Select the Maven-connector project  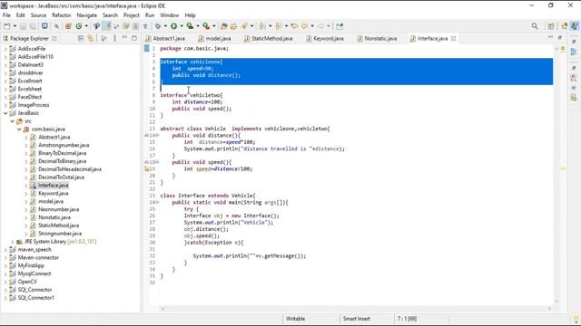[38, 257]
